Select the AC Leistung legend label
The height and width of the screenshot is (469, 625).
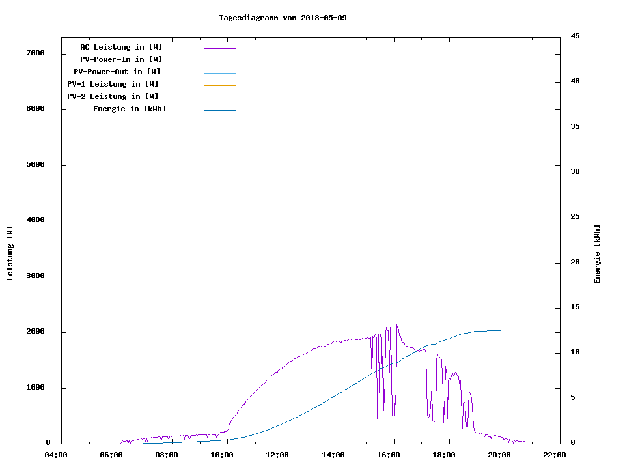(121, 47)
